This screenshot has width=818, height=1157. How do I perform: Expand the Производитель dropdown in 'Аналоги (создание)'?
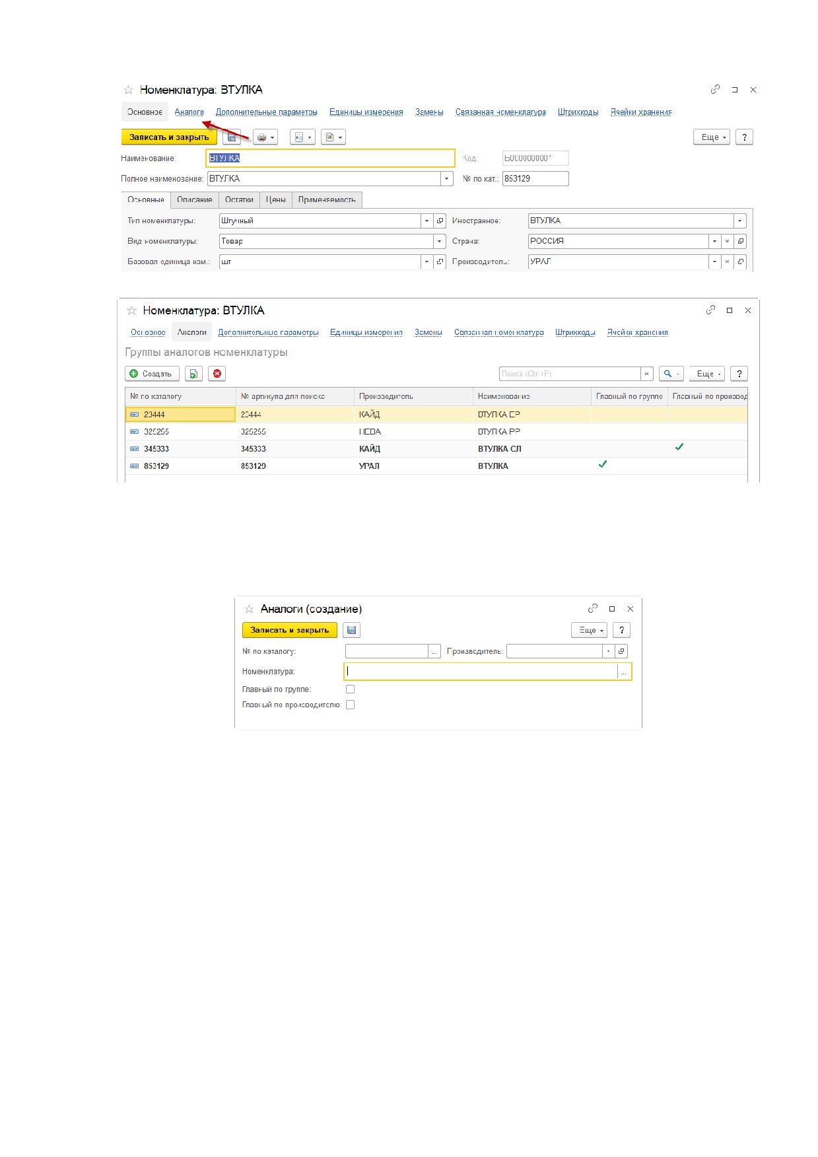click(609, 651)
